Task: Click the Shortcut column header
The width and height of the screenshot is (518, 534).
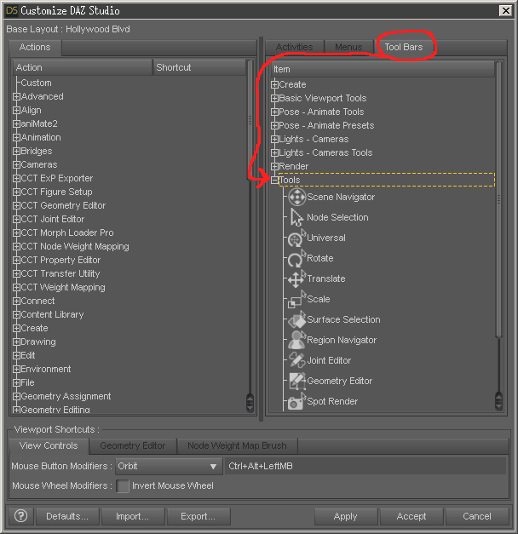Action: point(199,67)
